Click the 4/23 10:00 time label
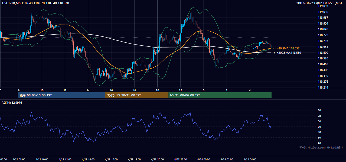This screenshot has width=346, height=162. pos(42,160)
